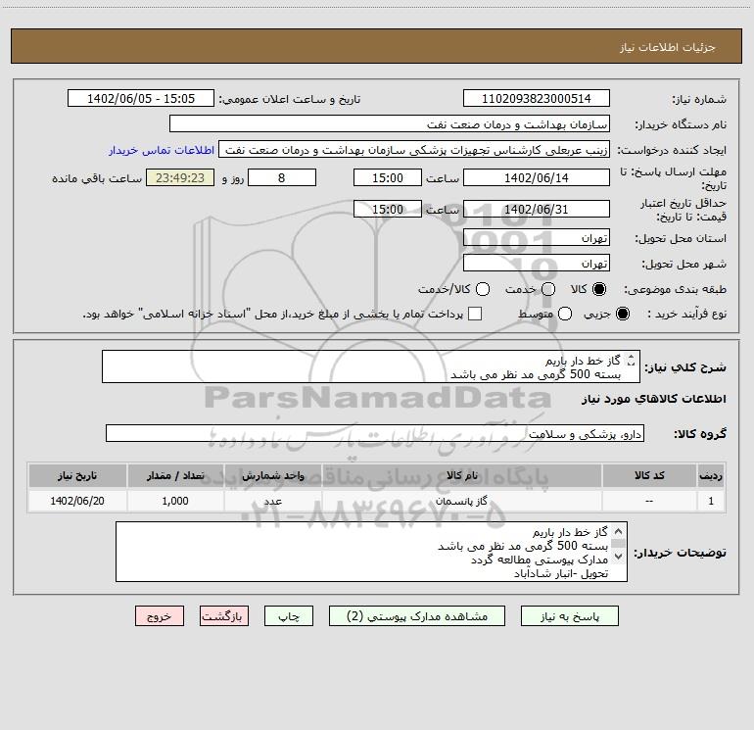Click scroll spinner in شرح کلی نیاز box

(632, 360)
